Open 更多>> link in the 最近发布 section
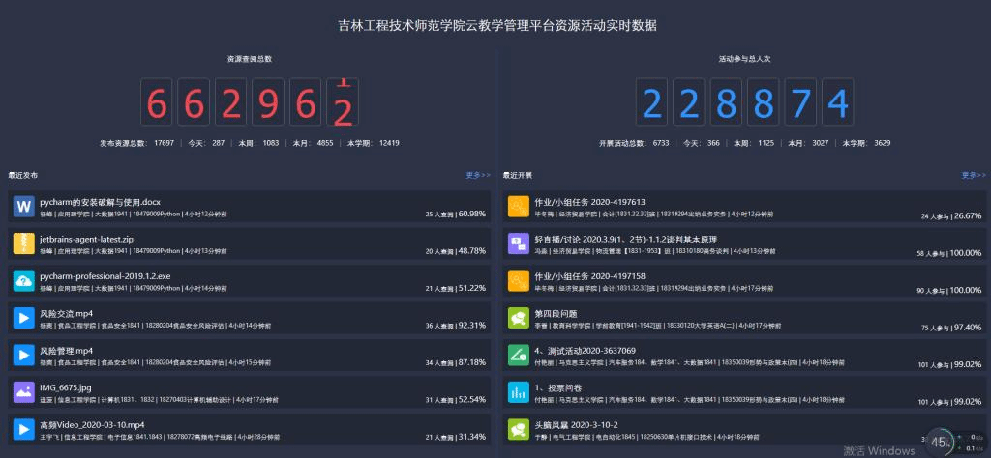Image resolution: width=991 pixels, height=458 pixels. 478,176
